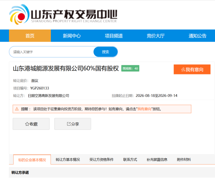Switch to the 联系方式 tab
Image resolution: width=215 pixels, height=178 pixels.
click(x=130, y=159)
